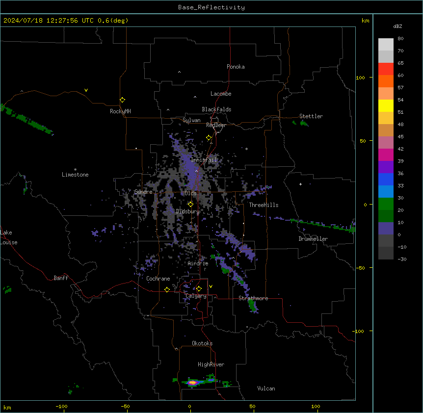The image size is (423, 413).
Task: Click the yellow diamond marker above Calgary label
Action: (x=199, y=289)
